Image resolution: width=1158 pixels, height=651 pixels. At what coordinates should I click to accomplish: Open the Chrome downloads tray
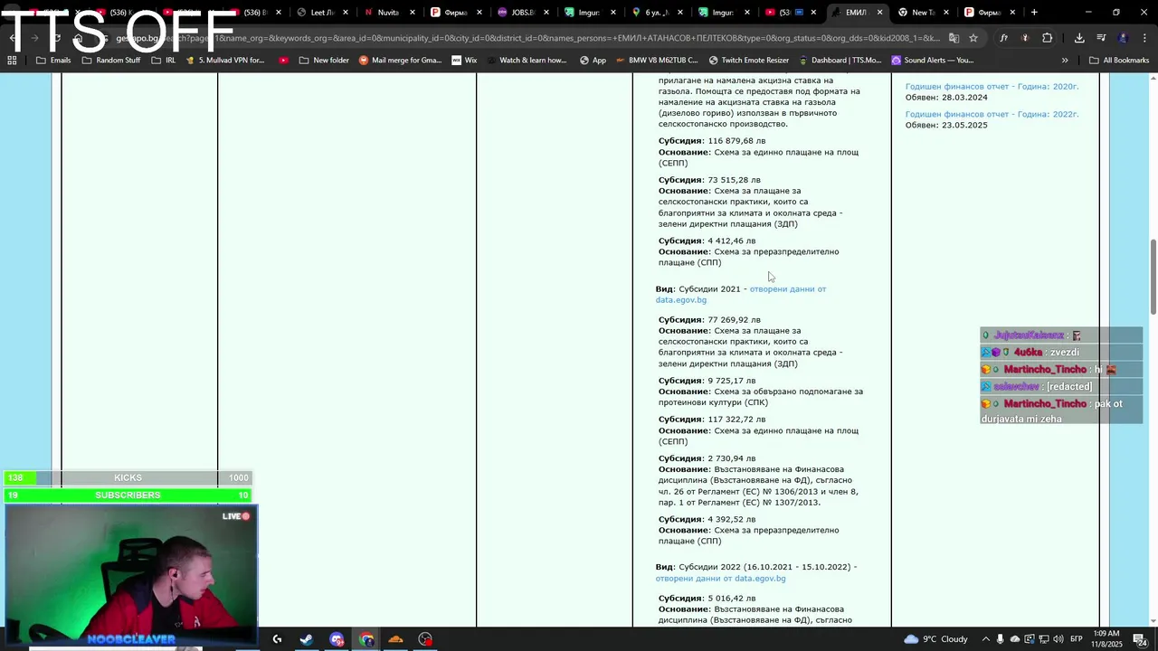click(1079, 38)
